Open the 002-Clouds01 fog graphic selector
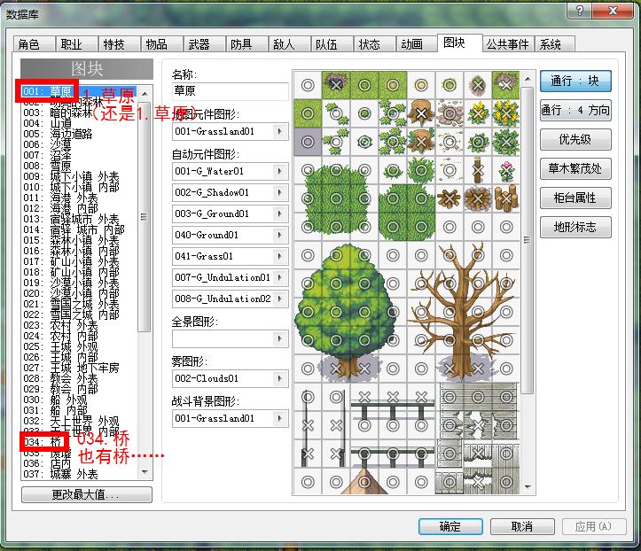This screenshot has height=551, width=641. pos(231,378)
